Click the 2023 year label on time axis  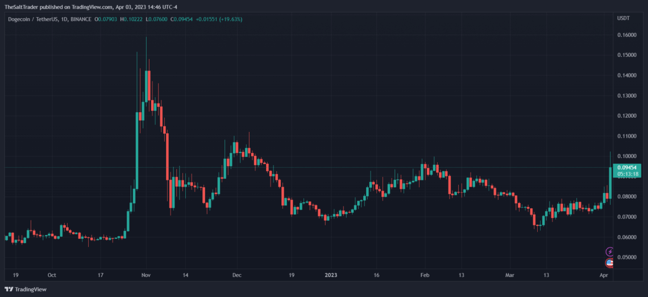pos(331,275)
